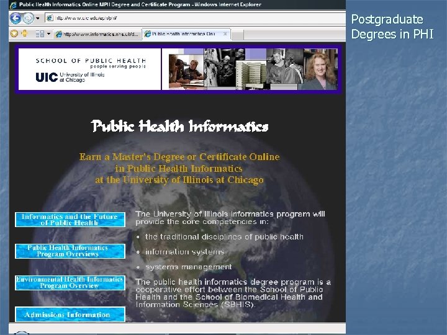Click the banner photo of students studying
Viewport: 447px width, 335px height.
186,71
